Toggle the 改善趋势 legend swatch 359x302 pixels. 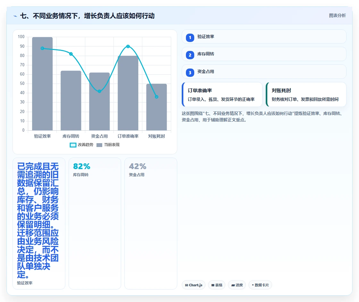73,145
